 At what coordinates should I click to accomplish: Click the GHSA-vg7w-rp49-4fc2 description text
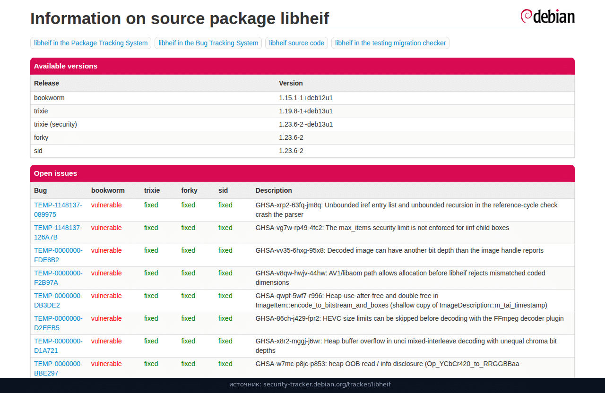pyautogui.click(x=382, y=228)
